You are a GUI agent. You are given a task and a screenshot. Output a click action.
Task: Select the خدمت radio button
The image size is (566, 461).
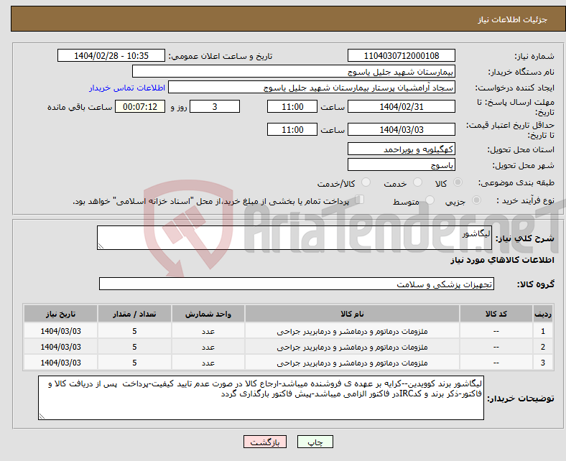tap(417, 182)
